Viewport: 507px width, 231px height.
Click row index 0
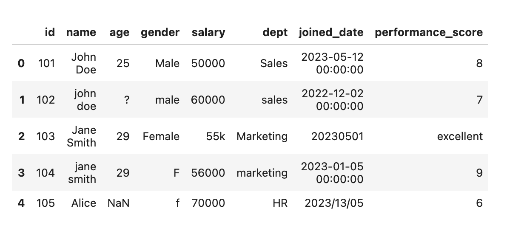[21, 63]
